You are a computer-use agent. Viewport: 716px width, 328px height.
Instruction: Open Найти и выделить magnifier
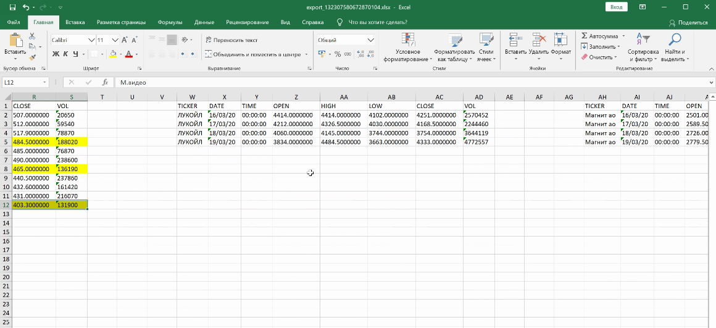[x=674, y=48]
